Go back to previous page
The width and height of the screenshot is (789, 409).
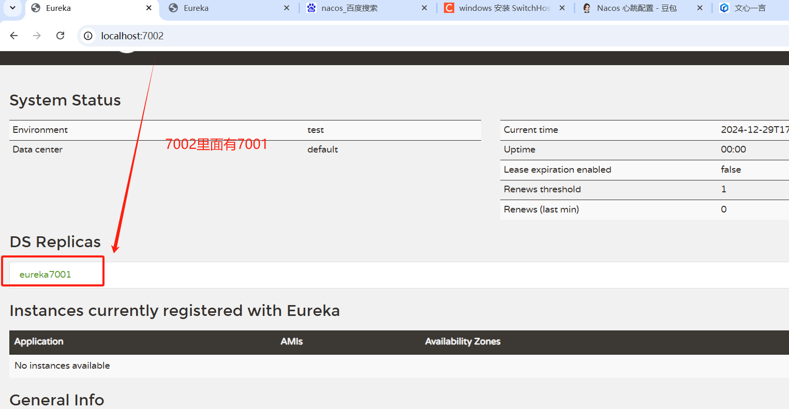pos(14,36)
